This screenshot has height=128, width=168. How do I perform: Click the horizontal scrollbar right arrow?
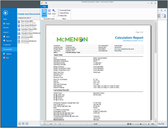point(154,121)
